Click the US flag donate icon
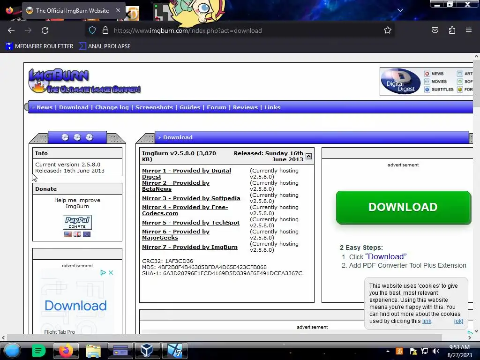 click(x=68, y=234)
